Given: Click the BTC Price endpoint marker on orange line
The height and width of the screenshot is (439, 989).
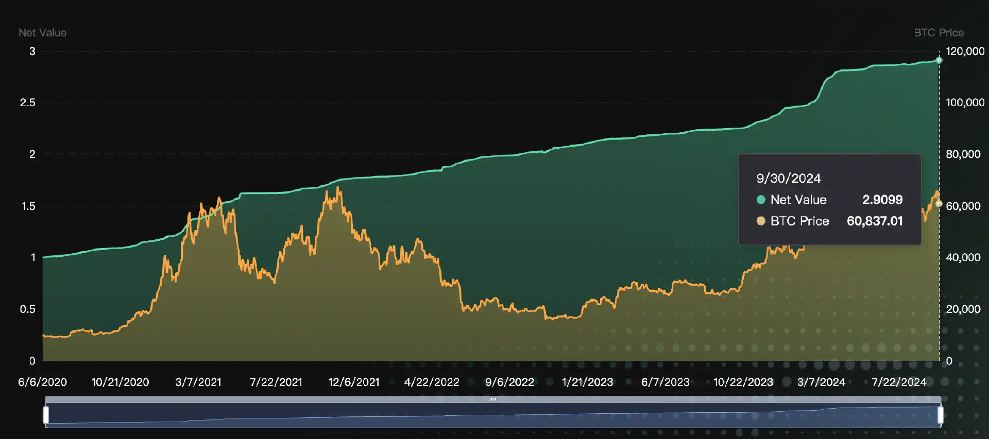Looking at the screenshot, I should click(x=939, y=204).
